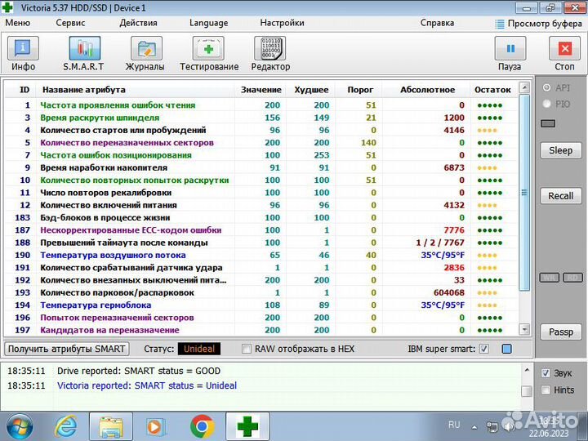This screenshot has height=441, width=588.
Task: Open the Редактор hex editor icon
Action: click(270, 49)
